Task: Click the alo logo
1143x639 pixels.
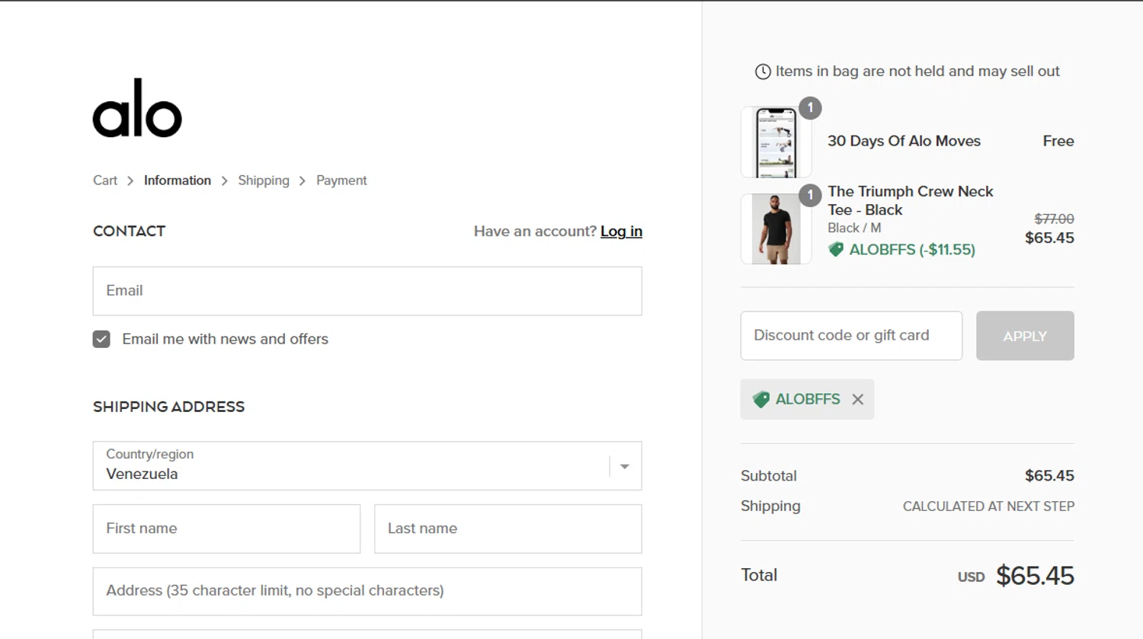Action: coord(137,108)
